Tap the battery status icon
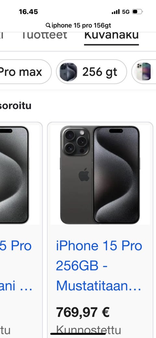 pyautogui.click(x=137, y=12)
